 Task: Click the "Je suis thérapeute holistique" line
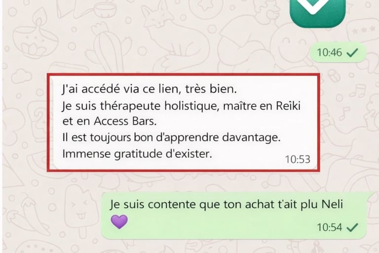(181, 106)
